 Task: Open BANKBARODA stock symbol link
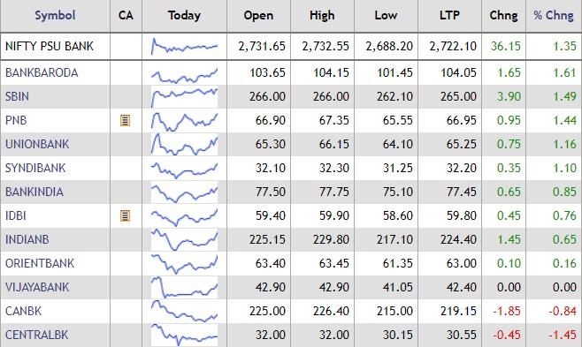(x=42, y=72)
